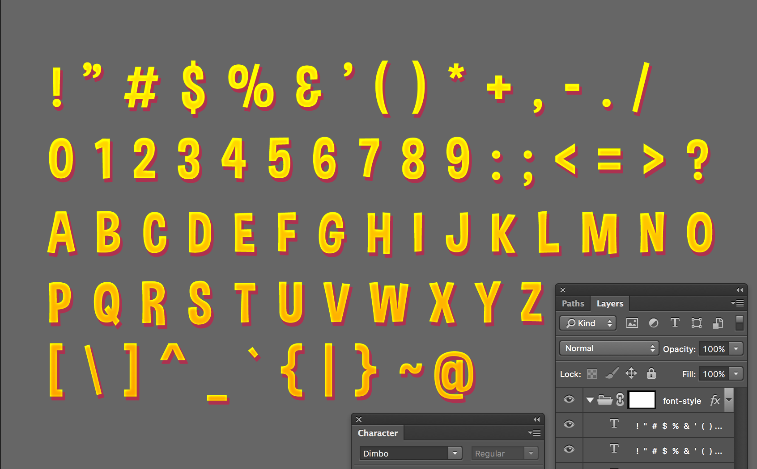
Task: Collapse the font-style group disclosure triangle
Action: [590, 400]
